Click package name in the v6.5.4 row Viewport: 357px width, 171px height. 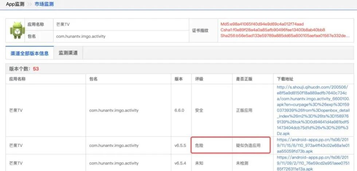114,163
